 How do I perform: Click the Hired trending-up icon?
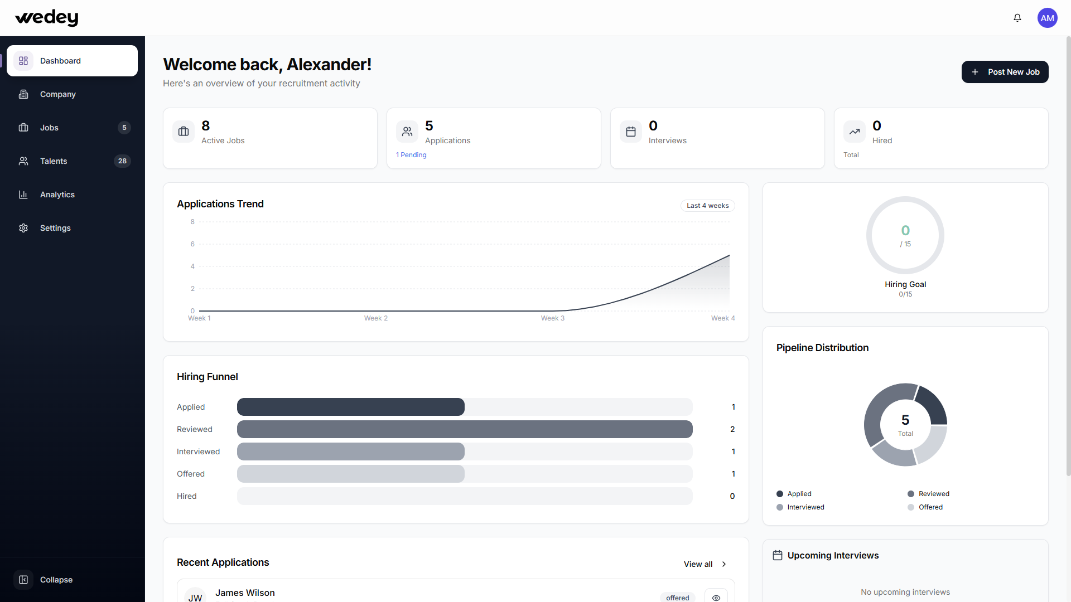(855, 132)
